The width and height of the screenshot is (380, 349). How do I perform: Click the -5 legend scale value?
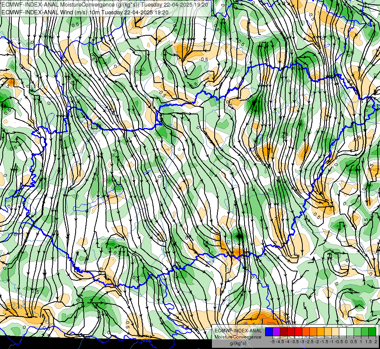tap(272, 342)
